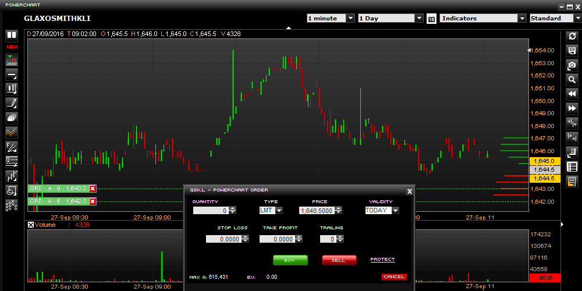This screenshot has width=582, height=291.
Task: Open the calendar date picker icon
Action: pyautogui.click(x=431, y=19)
